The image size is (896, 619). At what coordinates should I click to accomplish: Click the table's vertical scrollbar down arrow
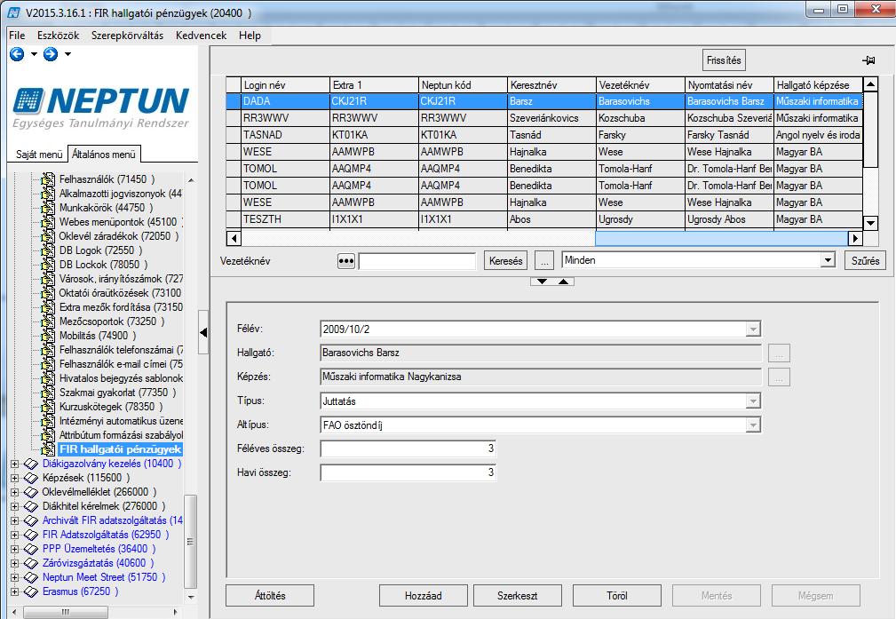(x=870, y=223)
